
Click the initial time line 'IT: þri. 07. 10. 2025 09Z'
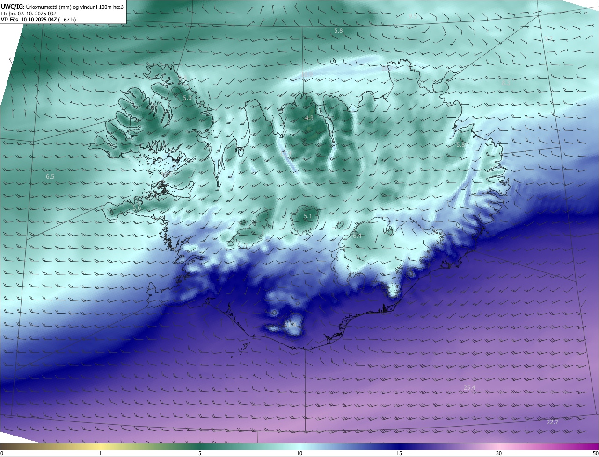[x=29, y=14]
